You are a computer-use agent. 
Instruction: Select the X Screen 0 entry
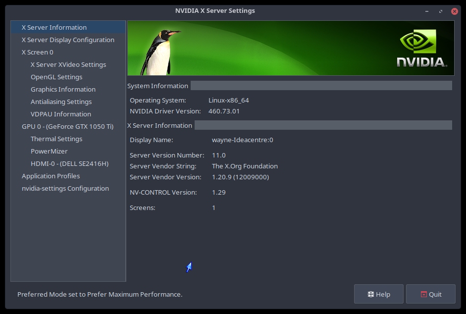click(x=37, y=52)
